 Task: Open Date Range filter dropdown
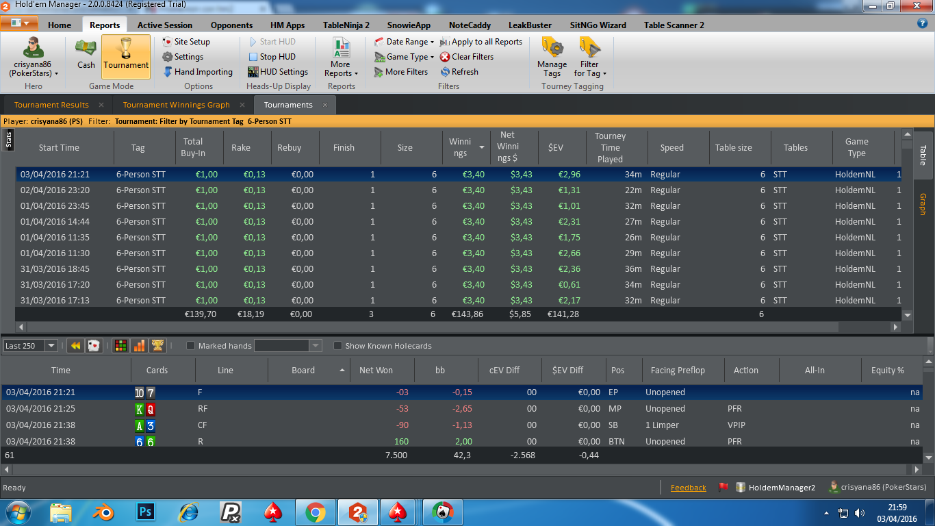pos(404,42)
